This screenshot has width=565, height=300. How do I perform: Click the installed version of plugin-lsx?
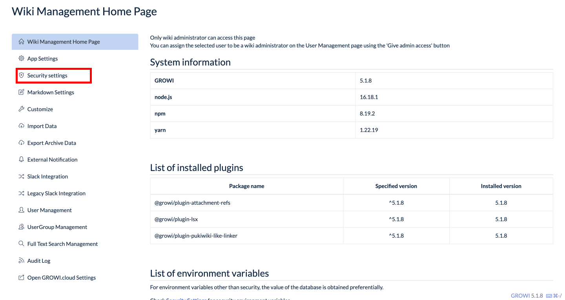point(501,219)
